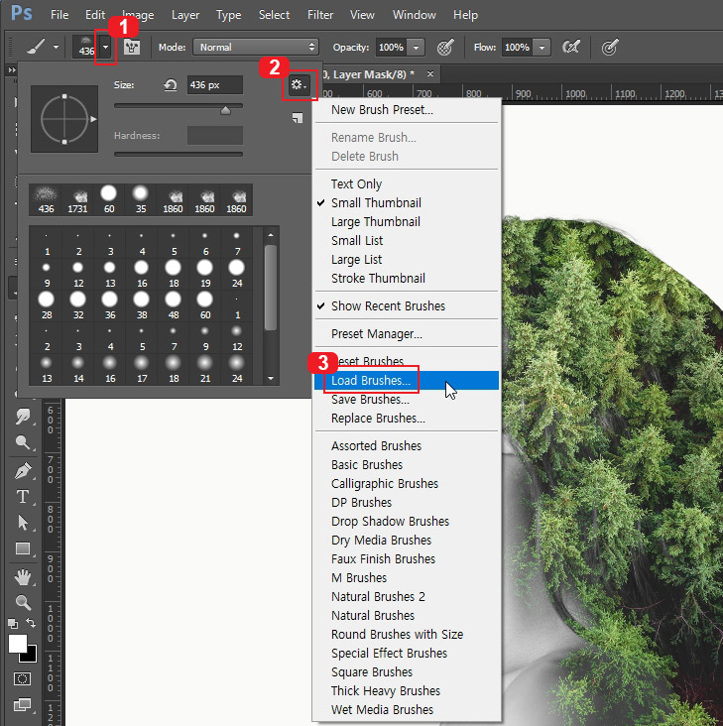The height and width of the screenshot is (726, 723).
Task: Select the Pen tool
Action: (22, 471)
